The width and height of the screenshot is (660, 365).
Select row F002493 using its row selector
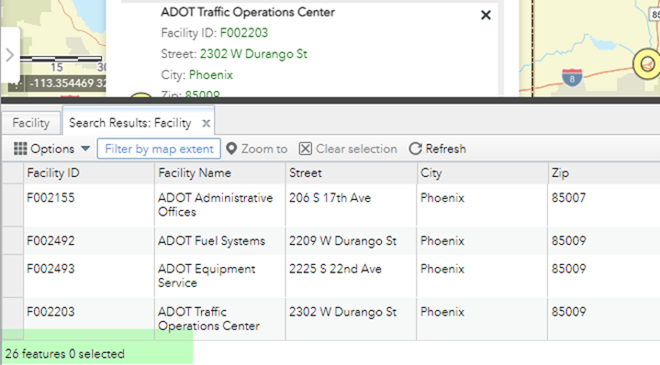[x=13, y=276]
